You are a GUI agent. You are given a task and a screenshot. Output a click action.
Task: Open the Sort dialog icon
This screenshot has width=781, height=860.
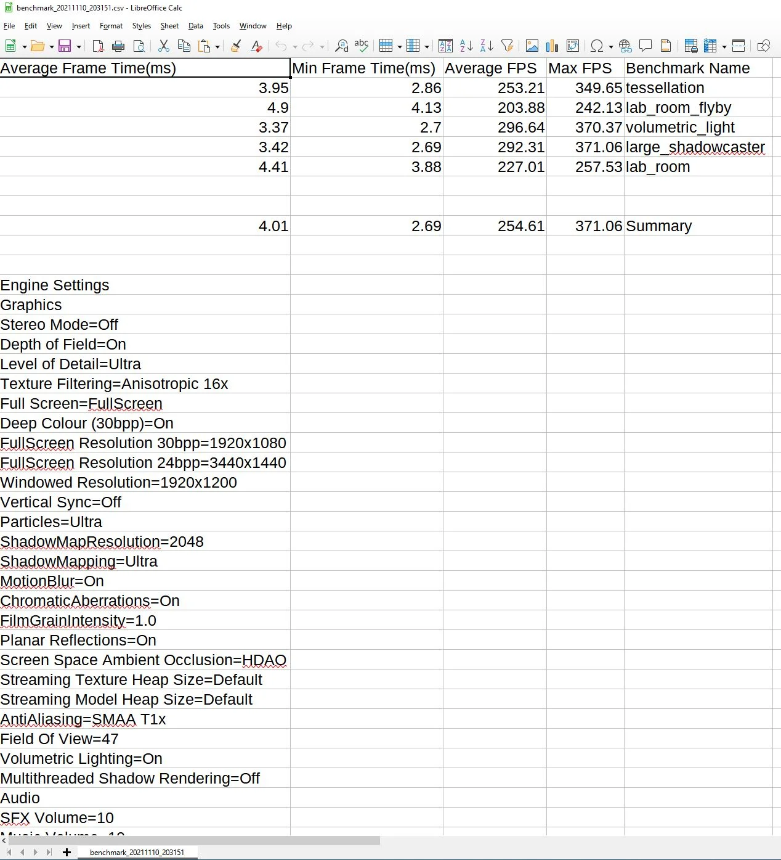coord(445,46)
